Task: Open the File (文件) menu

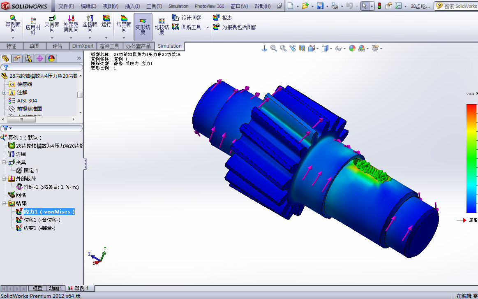Action: pyautogui.click(x=66, y=6)
